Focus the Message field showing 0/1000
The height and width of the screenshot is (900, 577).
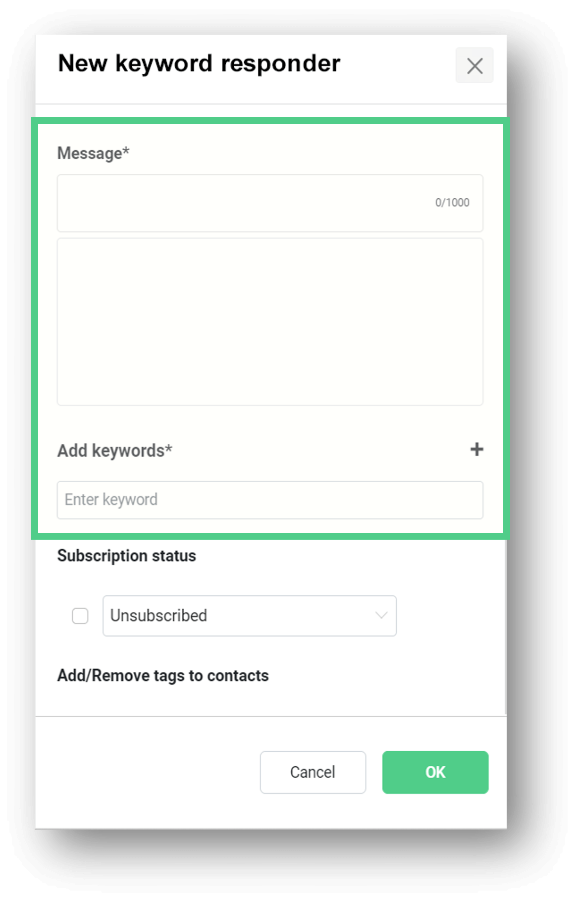click(x=270, y=203)
